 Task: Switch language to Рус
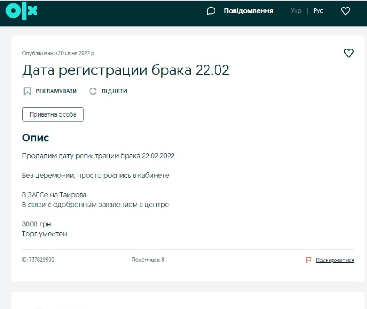tap(318, 11)
